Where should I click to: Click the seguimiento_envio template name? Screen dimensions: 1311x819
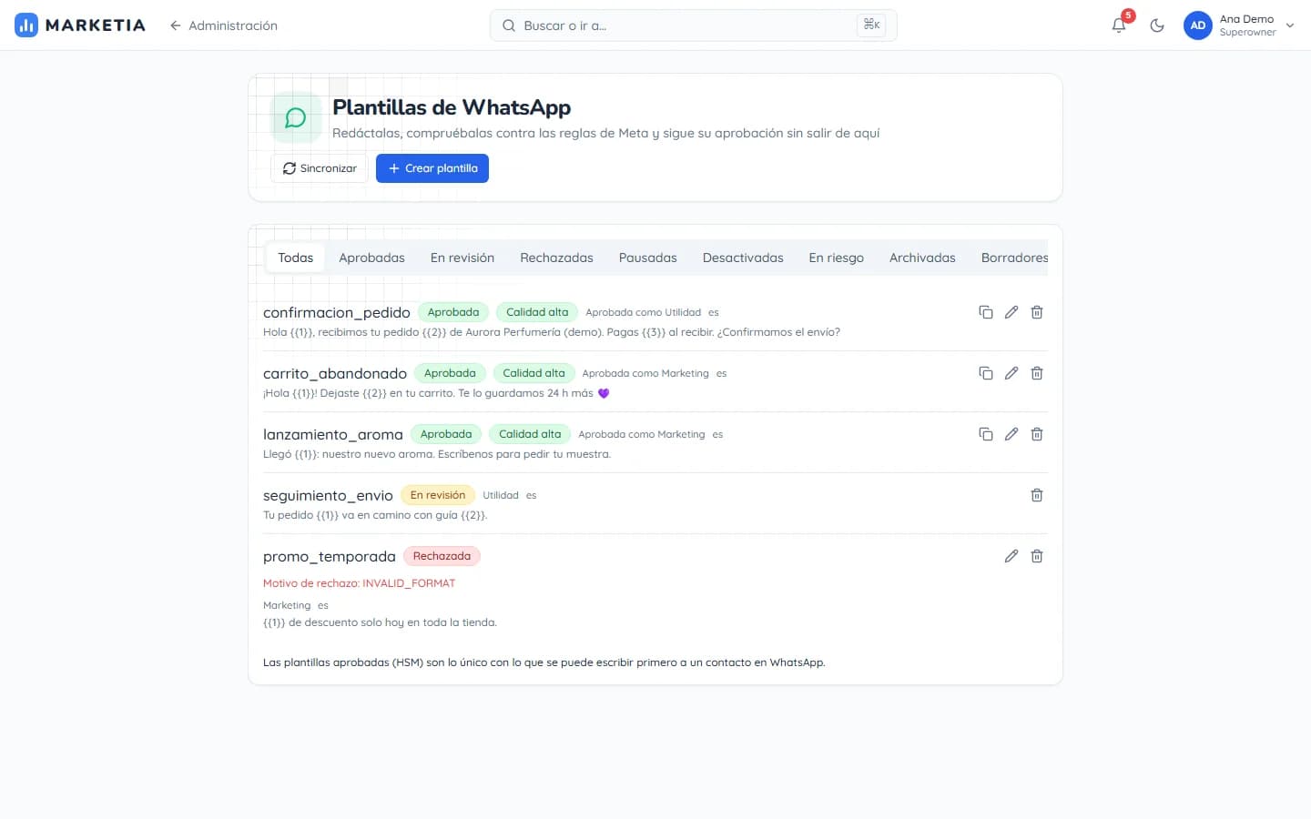point(328,495)
